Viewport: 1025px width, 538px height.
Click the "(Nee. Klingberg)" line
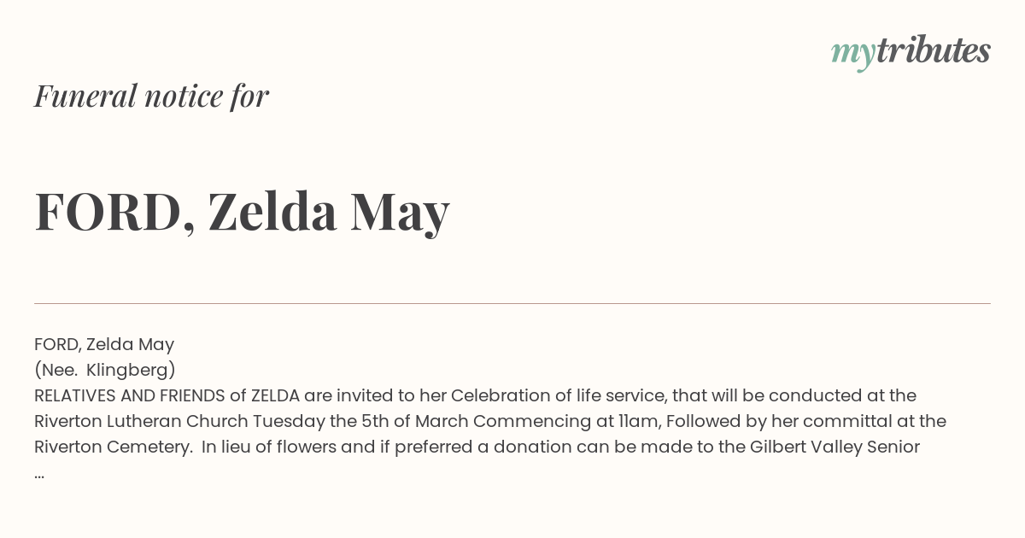tap(105, 370)
